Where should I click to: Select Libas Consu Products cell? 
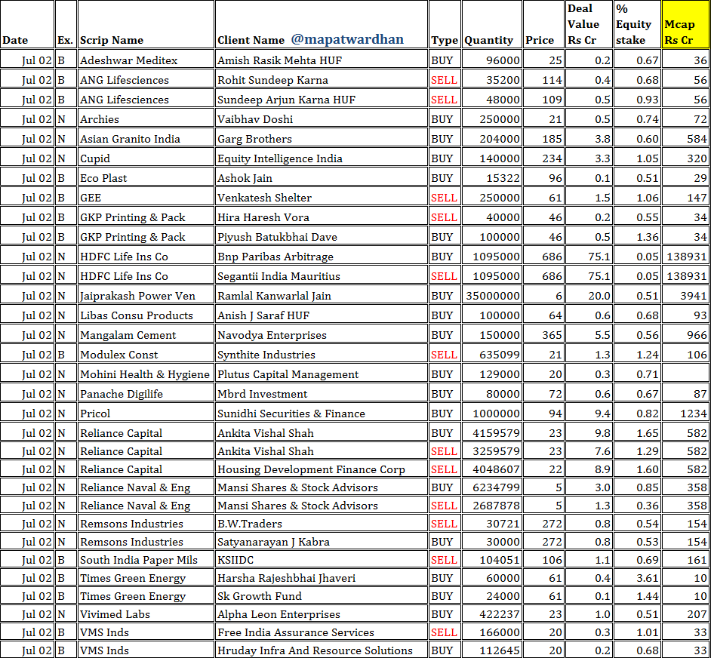146,315
